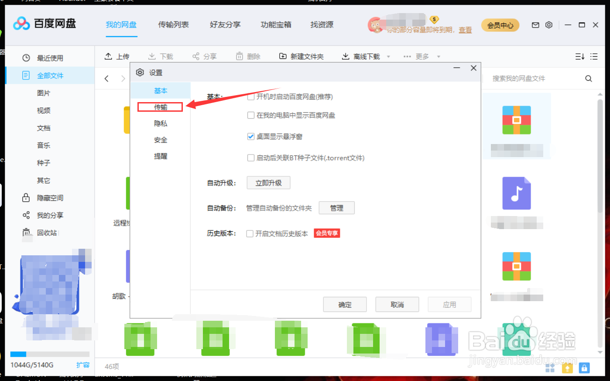Select 传输 settings category

161,107
